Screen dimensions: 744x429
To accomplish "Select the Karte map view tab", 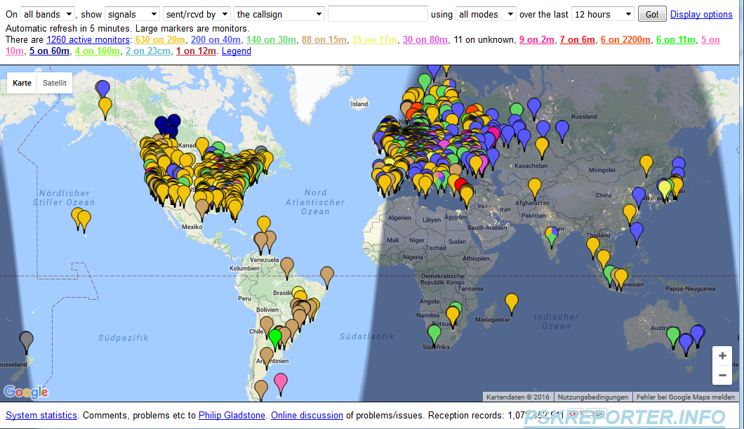I will [x=22, y=83].
